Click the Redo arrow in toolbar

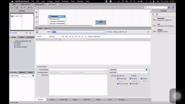(24, 8)
